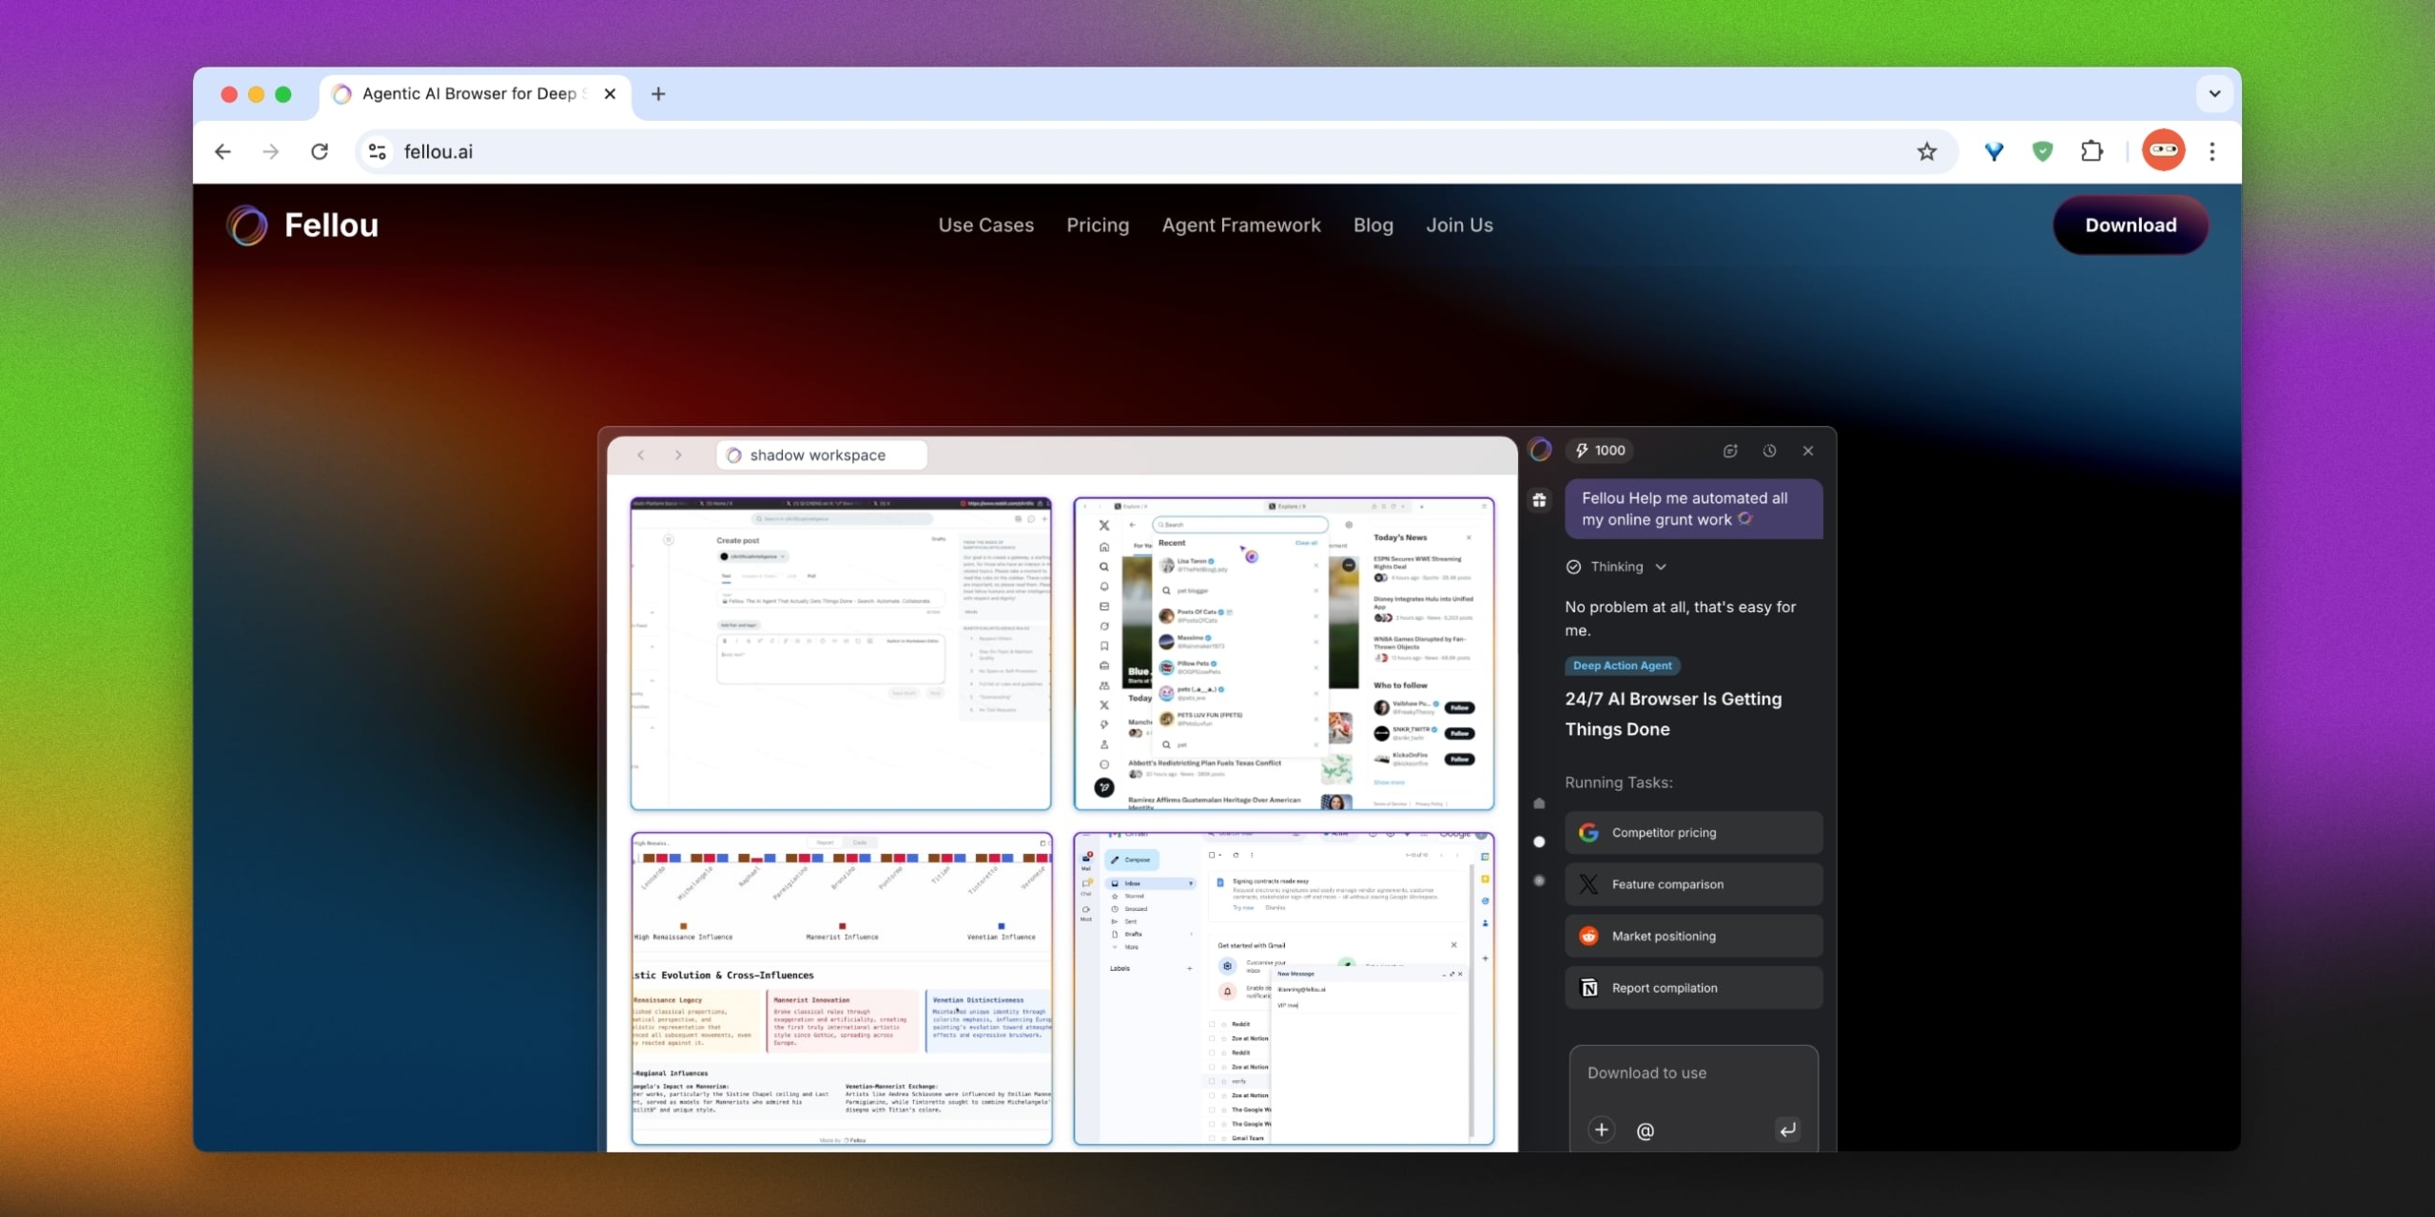Click the blue funnel extension icon
Screen dimensions: 2435x1217
(x=1994, y=151)
